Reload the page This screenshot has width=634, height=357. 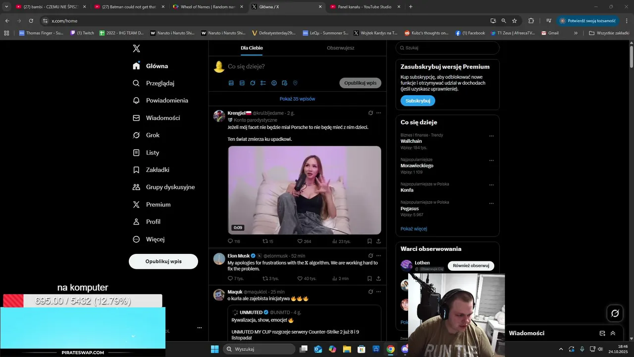[31, 21]
